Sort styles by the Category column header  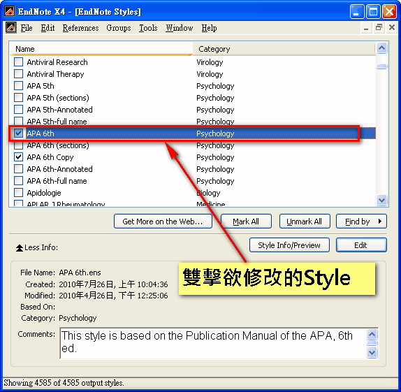point(284,49)
